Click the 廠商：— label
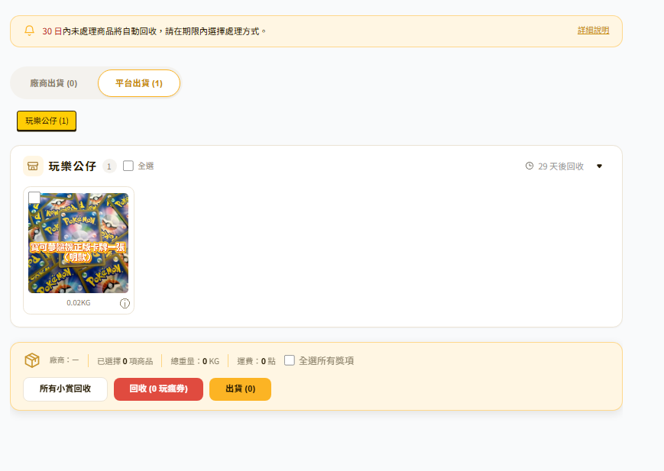Screen dimensions: 664x471 (x=64, y=360)
